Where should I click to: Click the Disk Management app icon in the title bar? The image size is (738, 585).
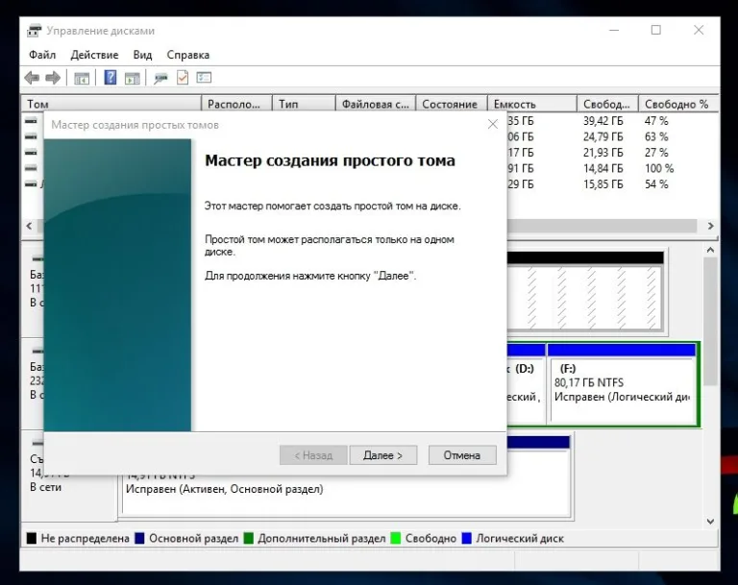[x=34, y=31]
